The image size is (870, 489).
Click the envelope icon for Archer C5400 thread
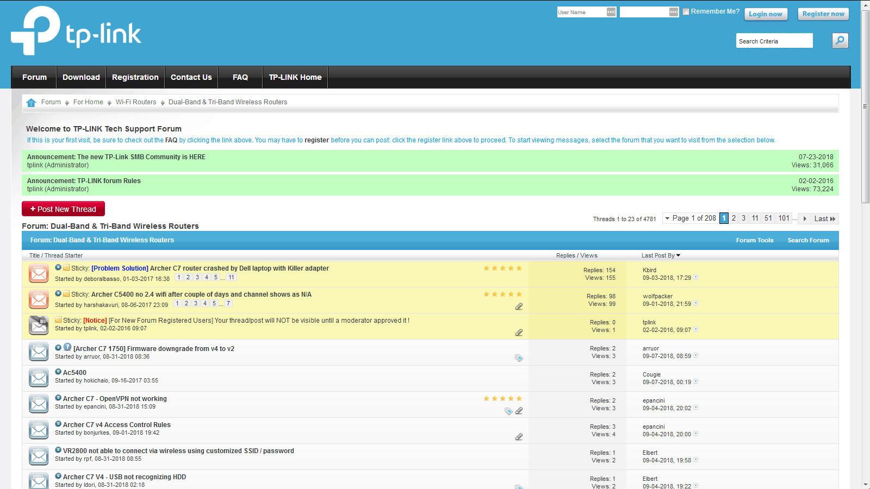(39, 299)
